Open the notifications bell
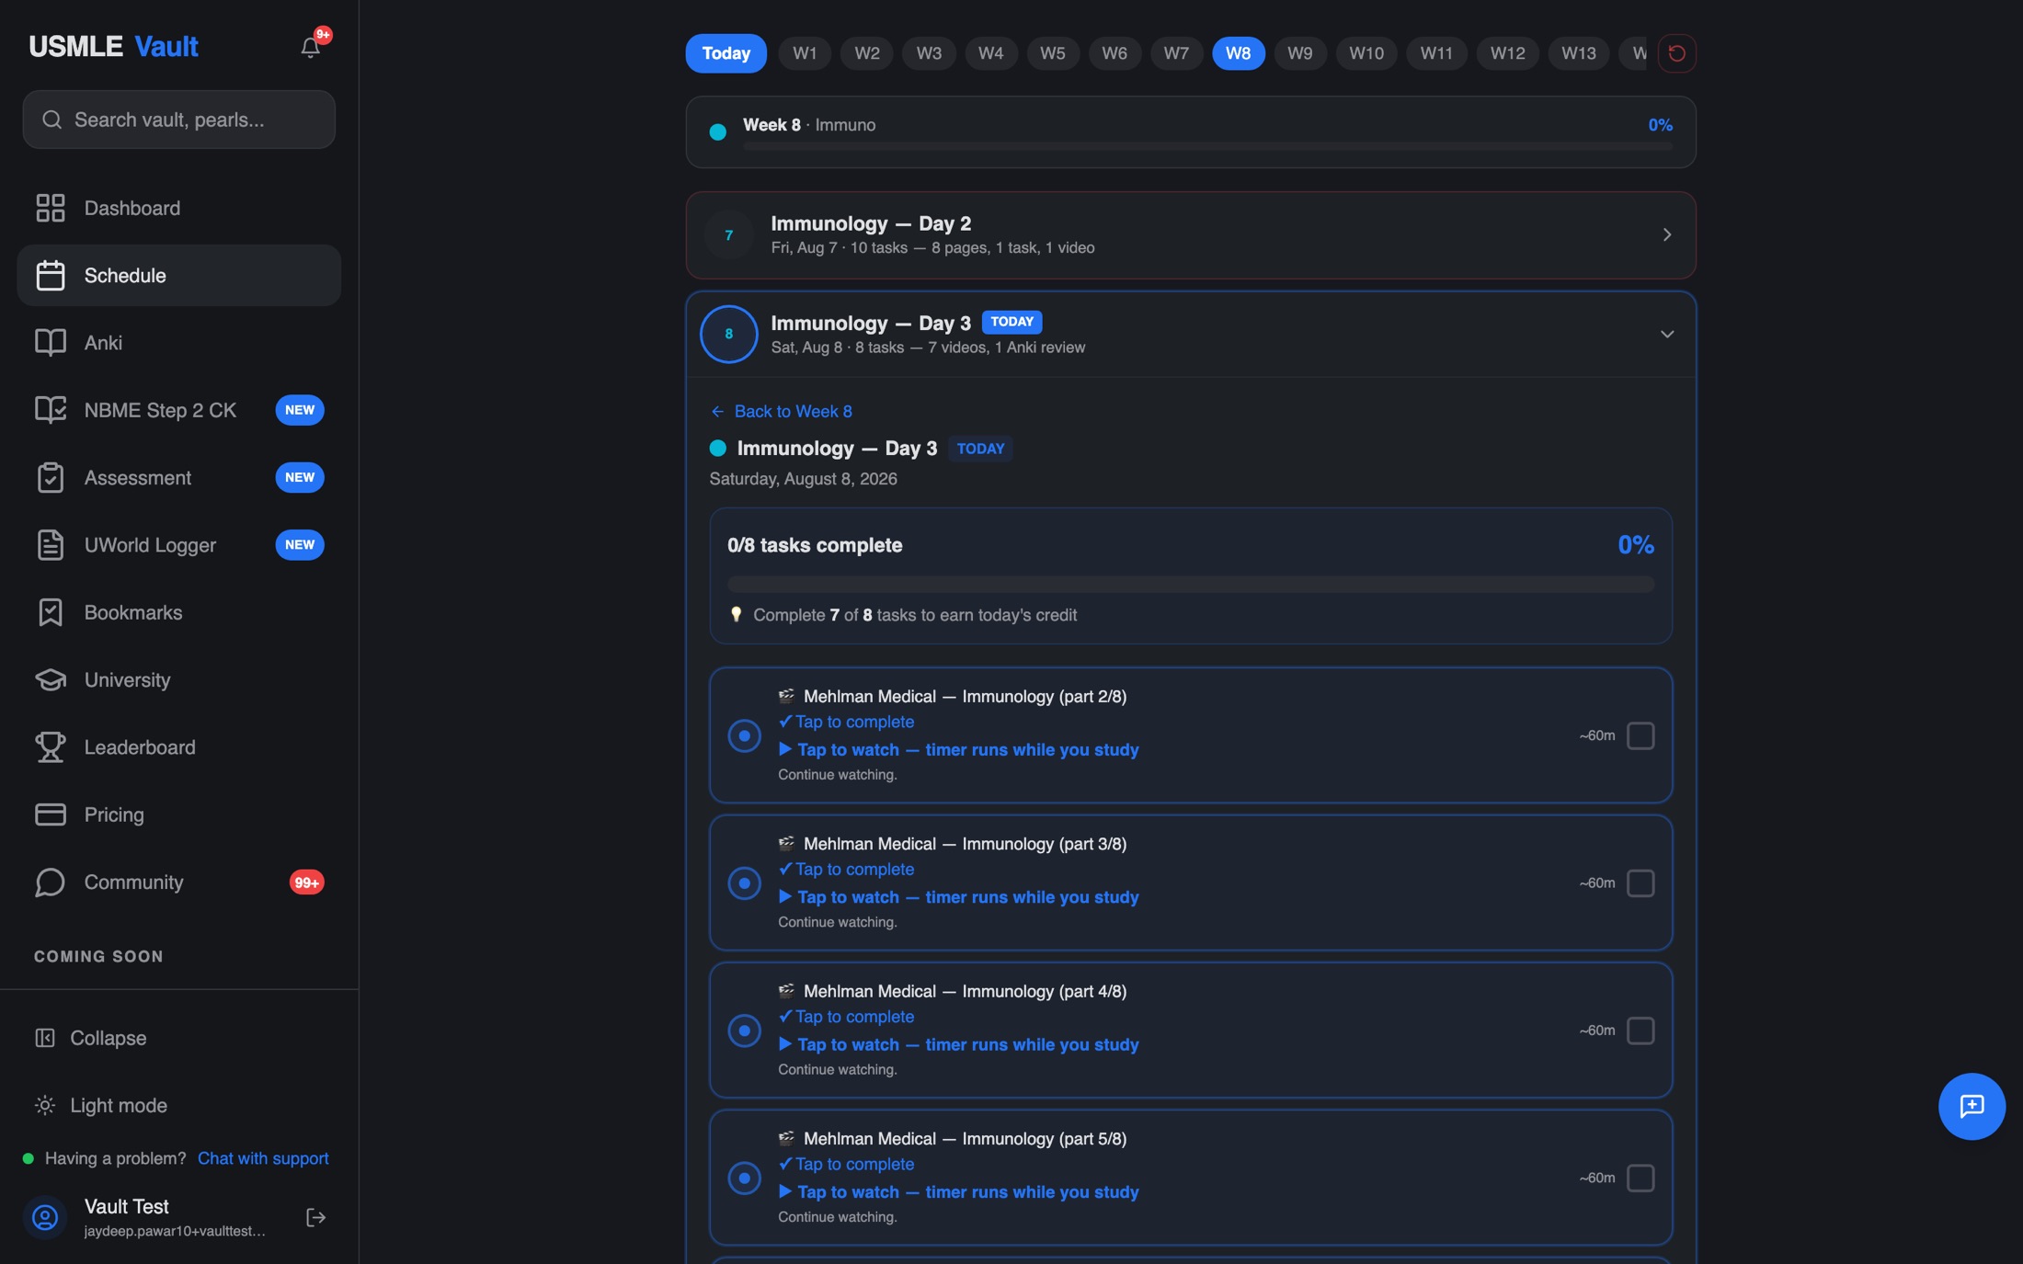Image resolution: width=2023 pixels, height=1264 pixels. click(x=311, y=47)
